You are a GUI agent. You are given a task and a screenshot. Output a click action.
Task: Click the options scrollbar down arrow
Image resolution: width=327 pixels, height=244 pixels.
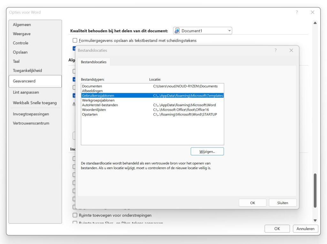tap(315, 220)
